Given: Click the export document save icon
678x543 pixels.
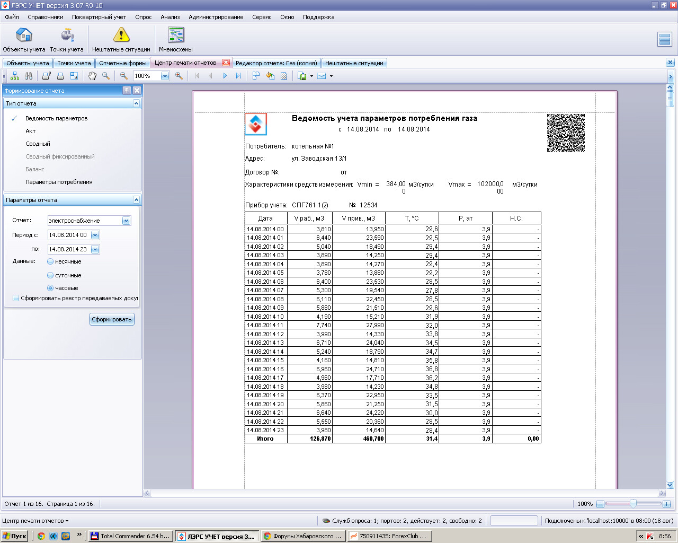Looking at the screenshot, I should pyautogui.click(x=302, y=76).
